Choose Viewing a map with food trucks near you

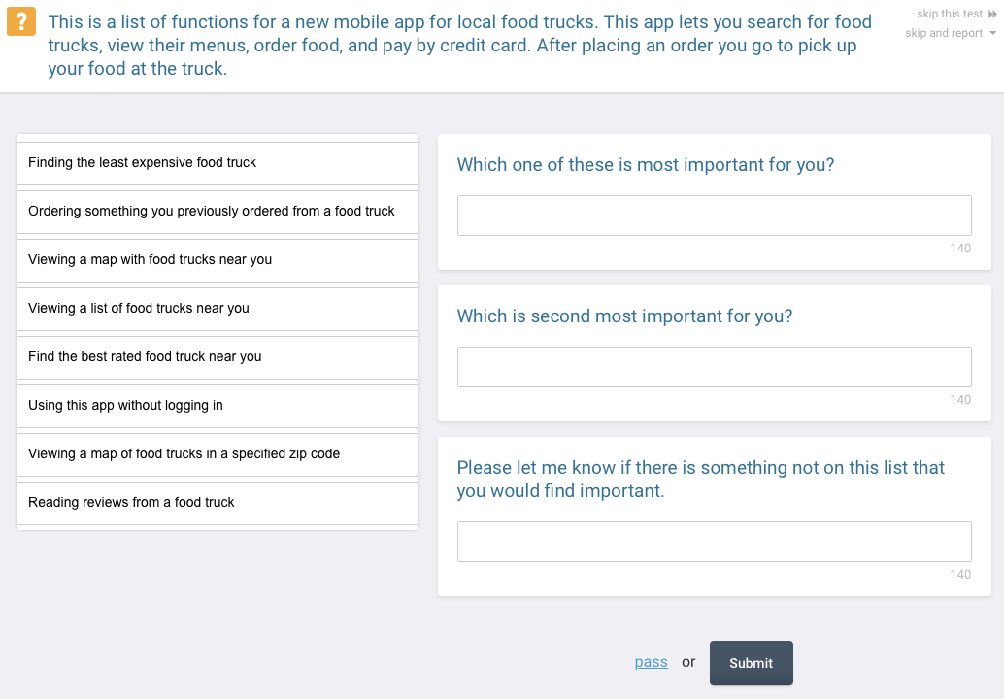coord(218,260)
